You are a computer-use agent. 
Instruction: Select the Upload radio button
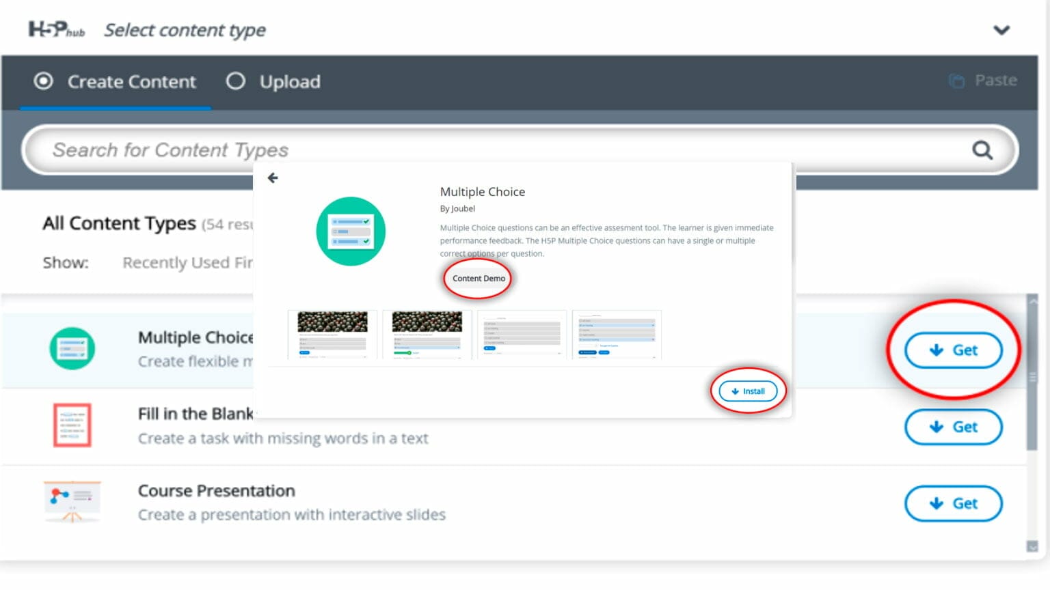(x=235, y=81)
